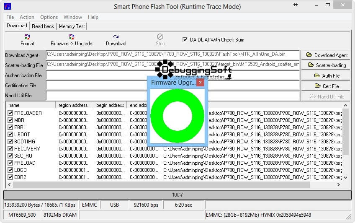
Task: Click the Download Agent path field
Action: (173, 54)
